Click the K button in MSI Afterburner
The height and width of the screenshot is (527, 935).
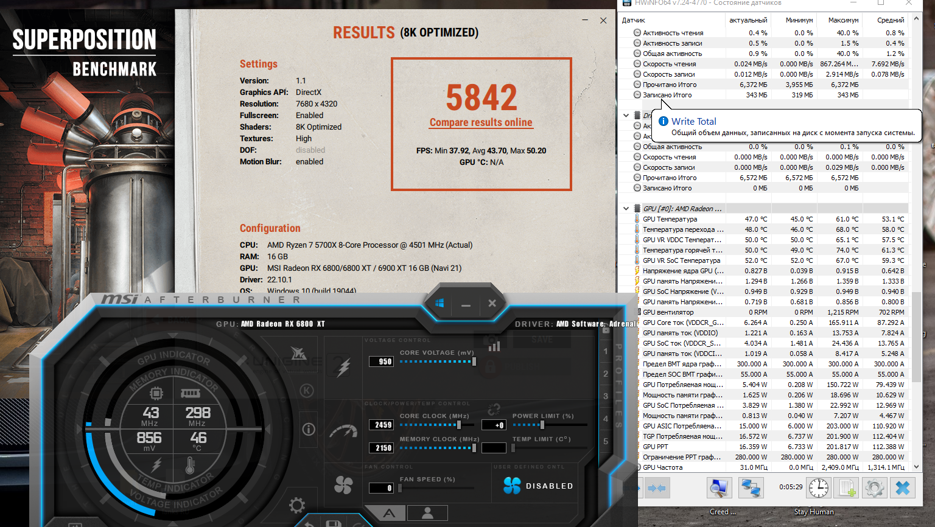307,391
